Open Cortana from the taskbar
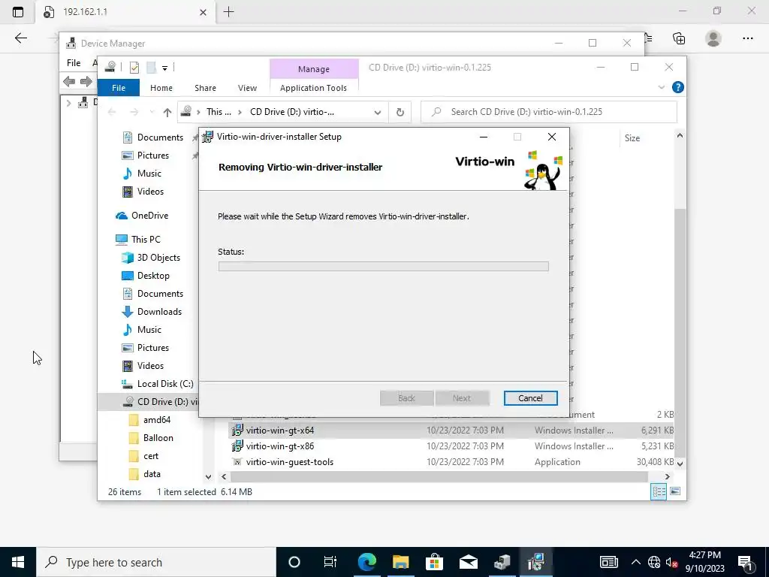The image size is (769, 577). (x=294, y=562)
